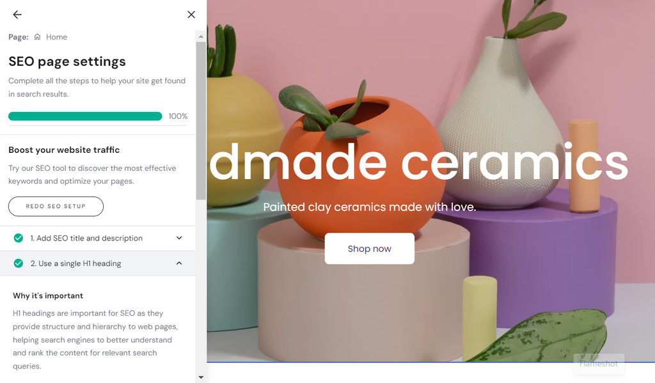This screenshot has height=383, width=655.
Task: Click green checkmark beside single H1 heading
Action: (x=19, y=263)
